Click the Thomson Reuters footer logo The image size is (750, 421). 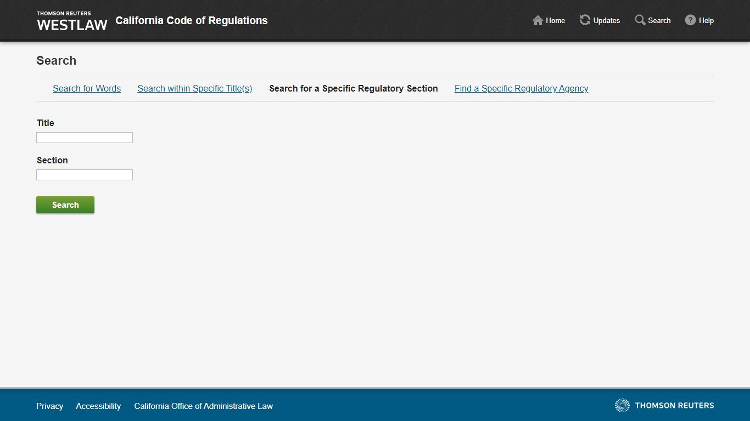pos(664,406)
